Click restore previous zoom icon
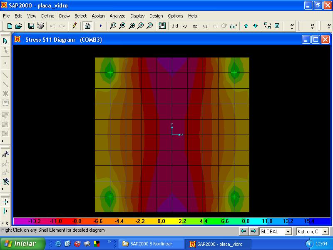 coord(132,26)
